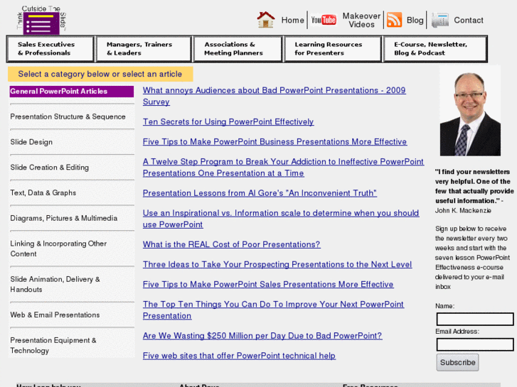Click the Name input field
The width and height of the screenshot is (517, 387).
point(475,319)
